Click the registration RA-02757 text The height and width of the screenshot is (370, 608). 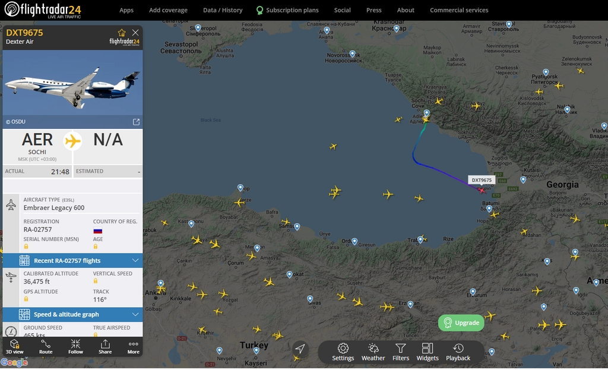[x=37, y=230]
